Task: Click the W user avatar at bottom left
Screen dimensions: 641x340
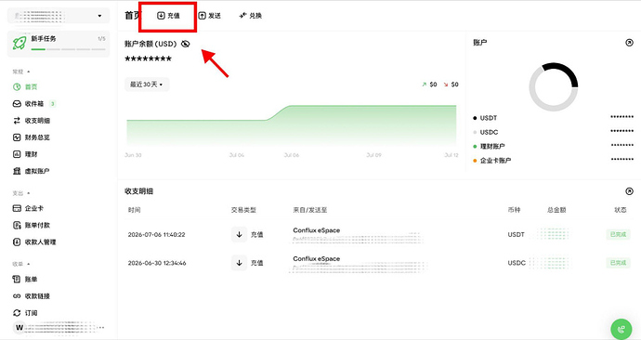Action: [x=20, y=327]
